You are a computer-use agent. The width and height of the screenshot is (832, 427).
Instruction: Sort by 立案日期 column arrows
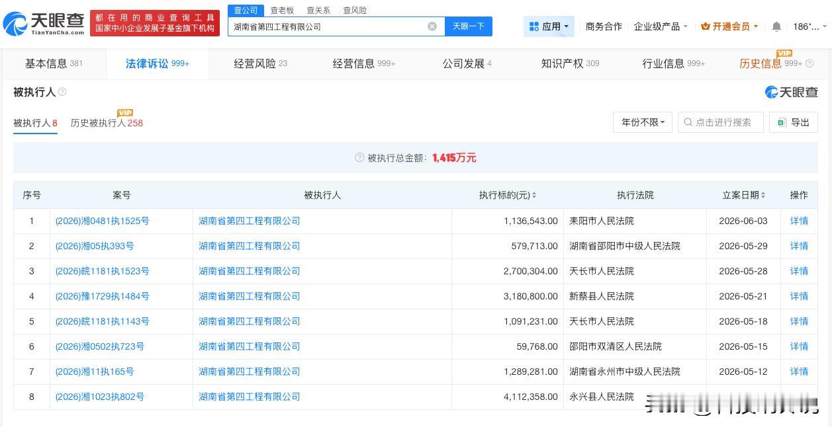pos(763,195)
